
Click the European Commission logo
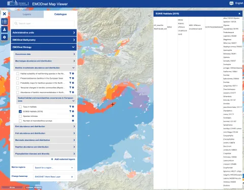point(18,4)
